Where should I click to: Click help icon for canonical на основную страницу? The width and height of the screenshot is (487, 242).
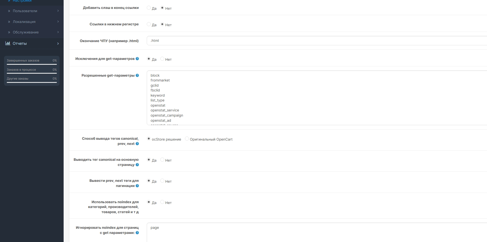click(137, 165)
